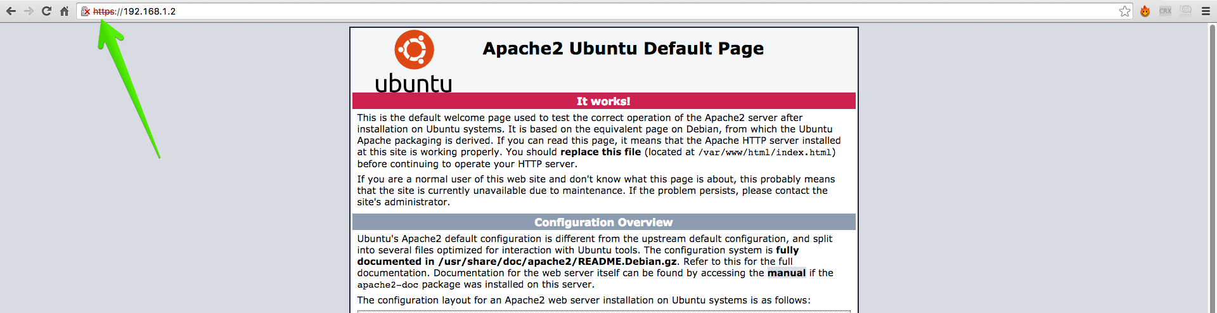Click the browser forward arrow
The height and width of the screenshot is (313, 1217).
pyautogui.click(x=29, y=11)
